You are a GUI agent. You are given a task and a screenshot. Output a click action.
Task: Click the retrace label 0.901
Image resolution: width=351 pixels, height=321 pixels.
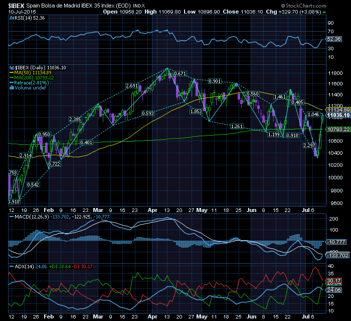coord(215,81)
